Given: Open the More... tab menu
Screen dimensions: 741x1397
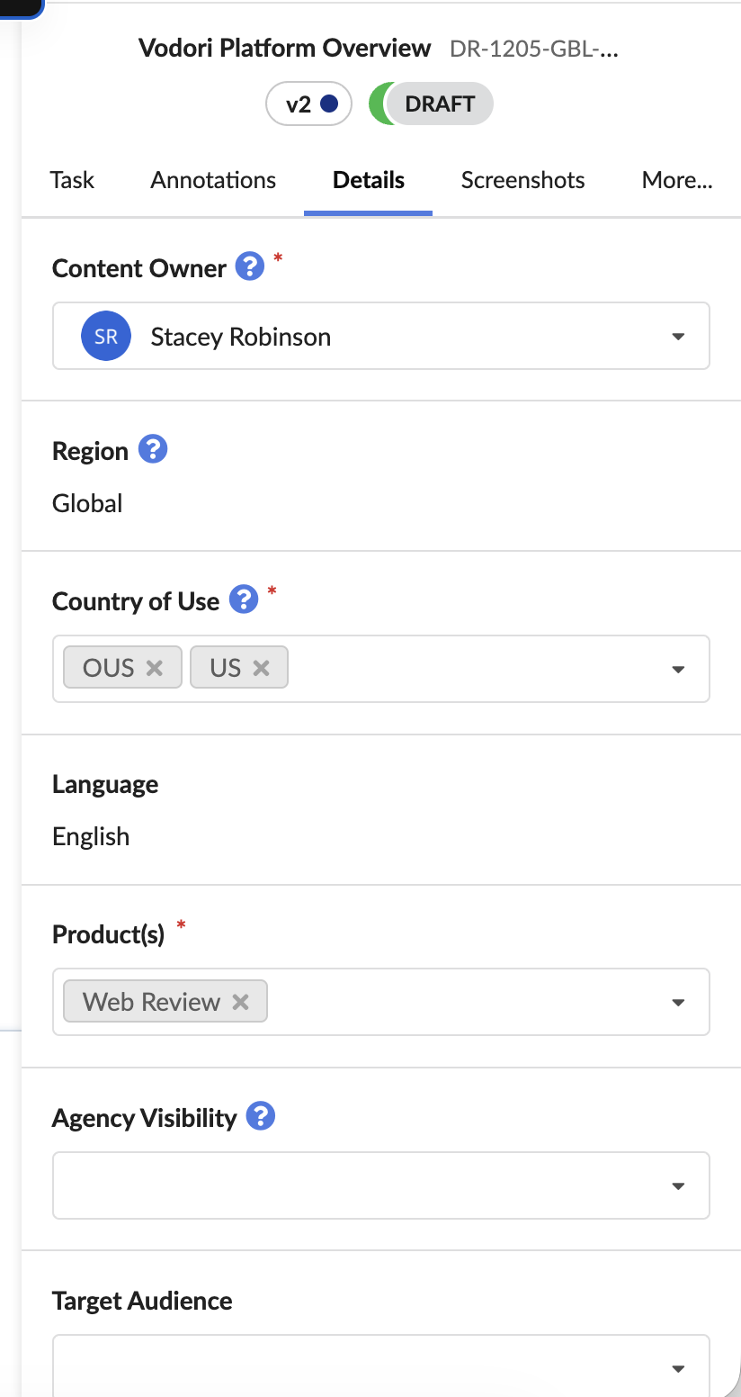Looking at the screenshot, I should 677,180.
